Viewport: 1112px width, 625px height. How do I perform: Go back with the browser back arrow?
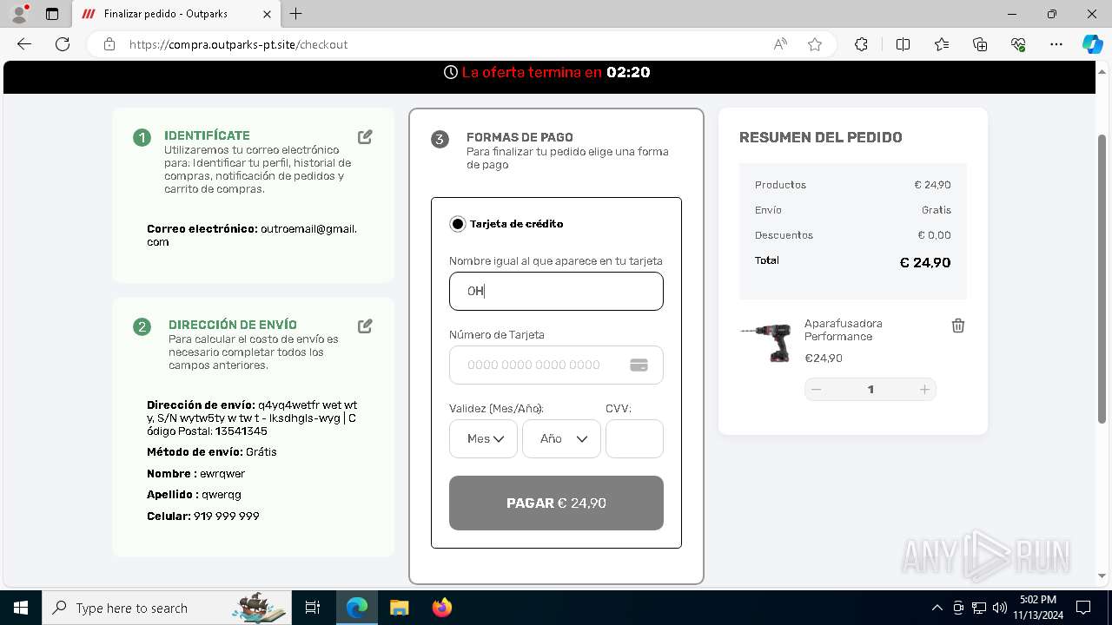[23, 44]
